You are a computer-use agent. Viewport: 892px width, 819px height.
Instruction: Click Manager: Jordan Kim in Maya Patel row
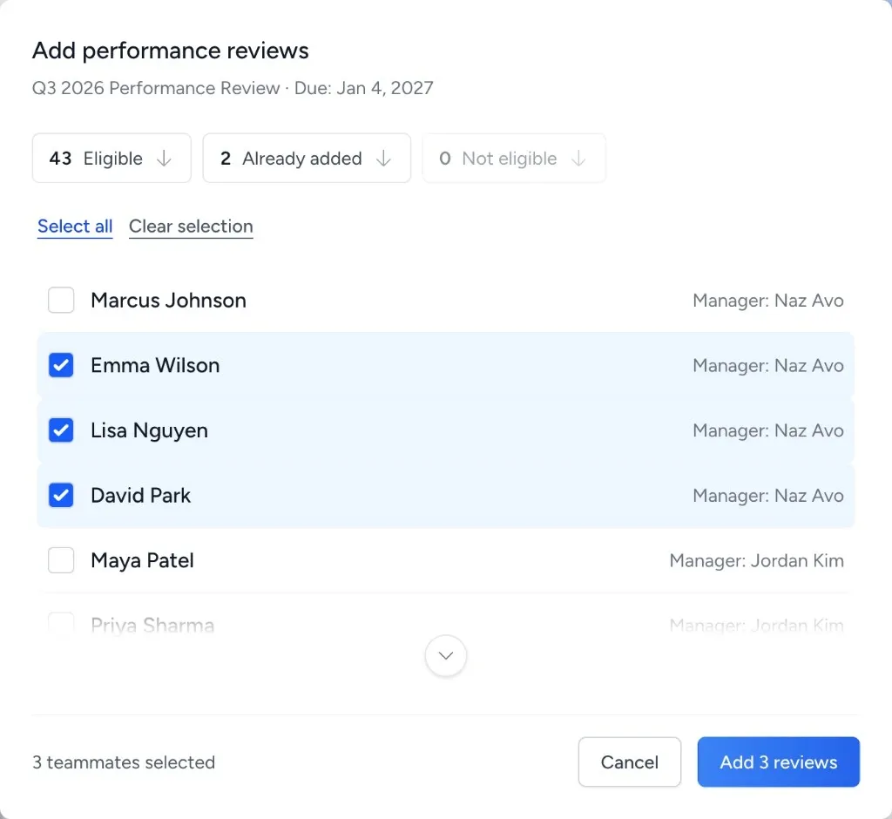pos(757,560)
